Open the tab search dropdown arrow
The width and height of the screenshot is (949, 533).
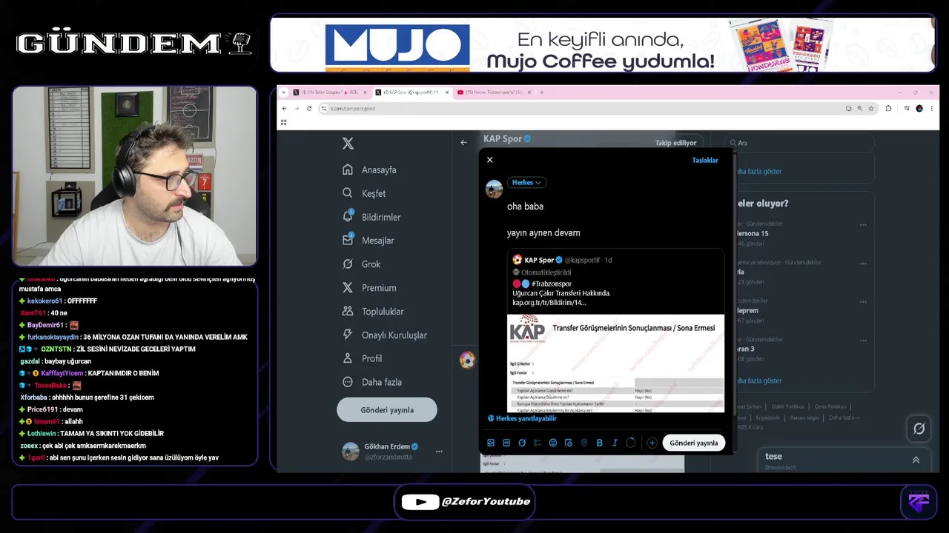click(283, 93)
